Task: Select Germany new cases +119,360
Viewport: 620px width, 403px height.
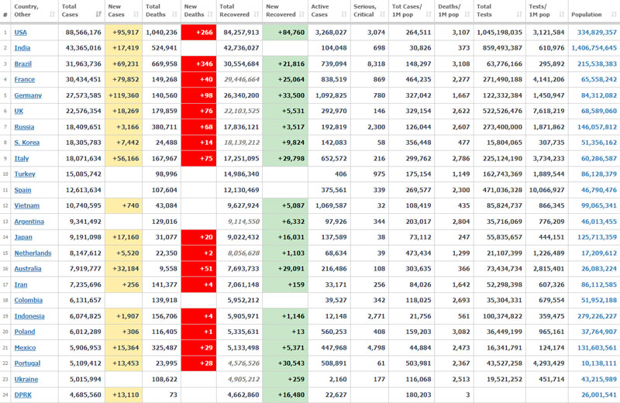Action: click(x=123, y=95)
